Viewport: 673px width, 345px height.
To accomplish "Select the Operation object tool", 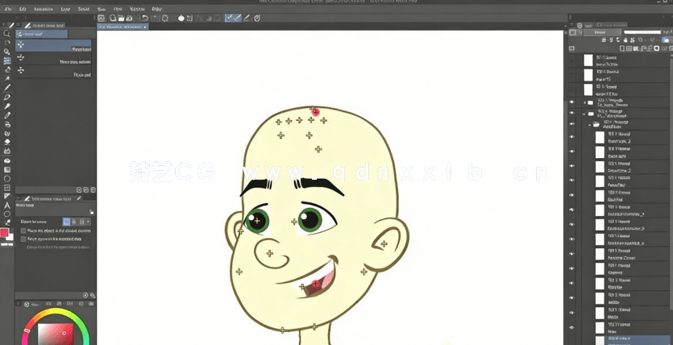I will click(x=7, y=52).
